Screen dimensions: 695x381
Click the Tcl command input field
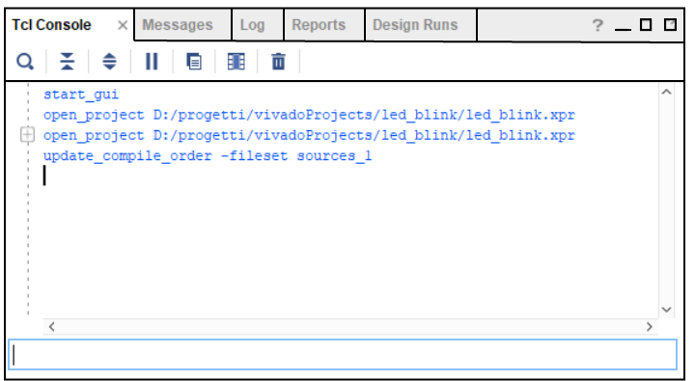point(343,354)
